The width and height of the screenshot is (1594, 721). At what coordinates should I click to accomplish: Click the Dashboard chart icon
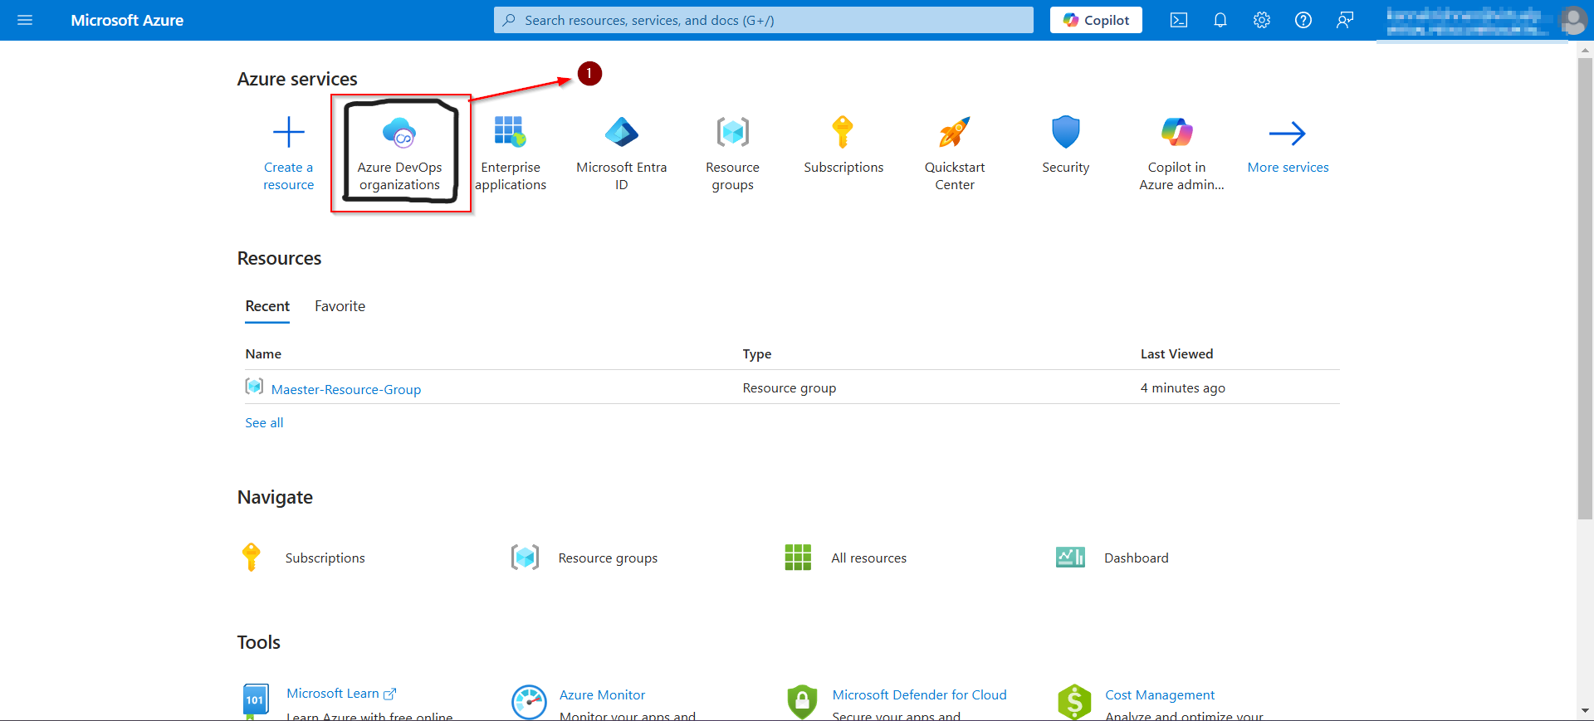coord(1071,558)
